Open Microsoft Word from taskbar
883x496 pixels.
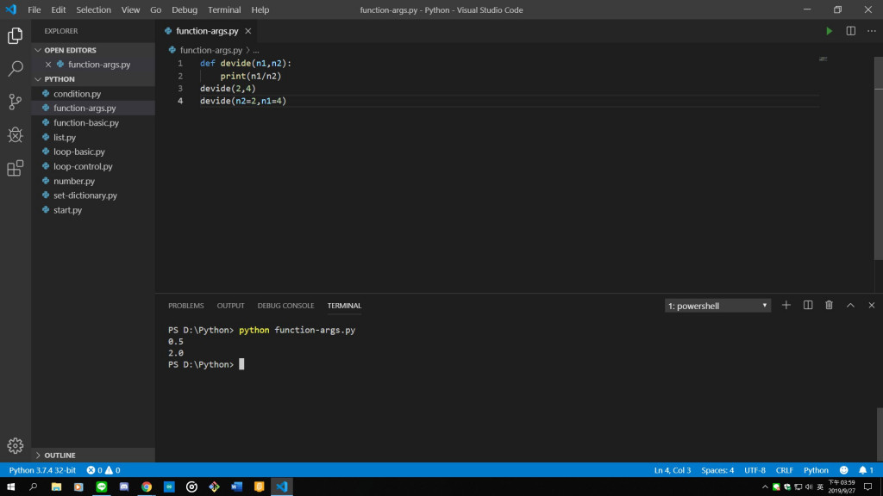click(x=236, y=487)
